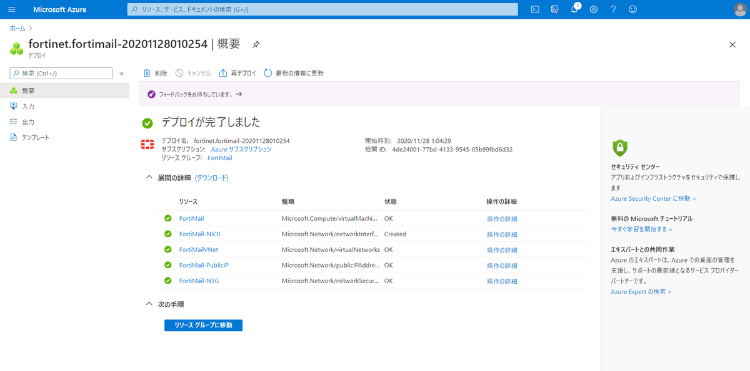The image size is (750, 371).
Task: Click the green Security Center shield icon
Action: 619,147
